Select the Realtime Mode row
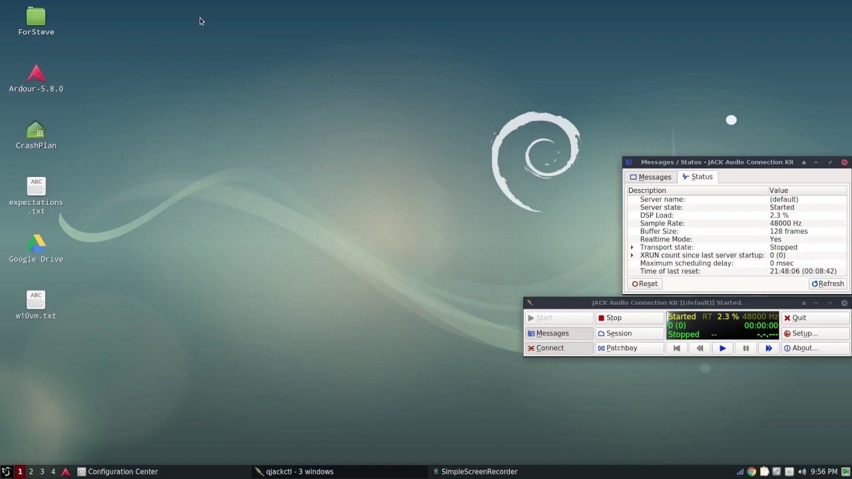This screenshot has height=479, width=852. coord(737,239)
